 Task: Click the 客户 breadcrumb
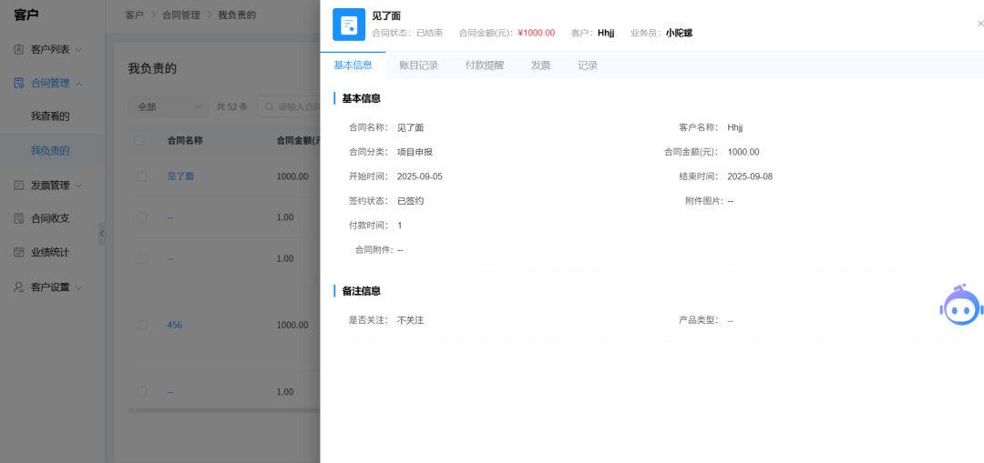click(x=134, y=15)
